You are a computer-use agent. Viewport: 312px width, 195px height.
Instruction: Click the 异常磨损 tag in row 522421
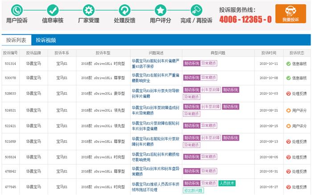pyautogui.click(x=209, y=126)
